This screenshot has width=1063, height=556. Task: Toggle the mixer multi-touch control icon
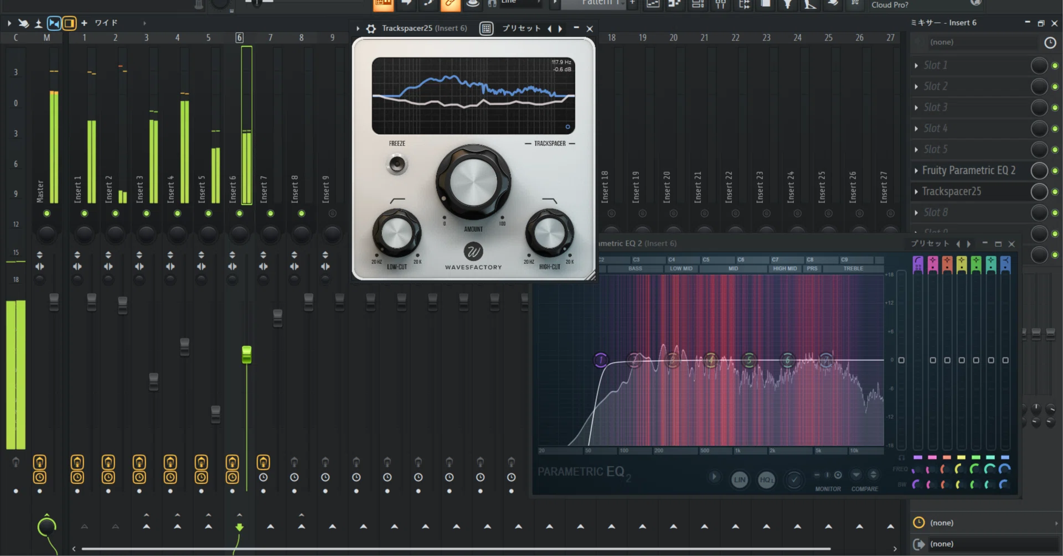click(23, 23)
